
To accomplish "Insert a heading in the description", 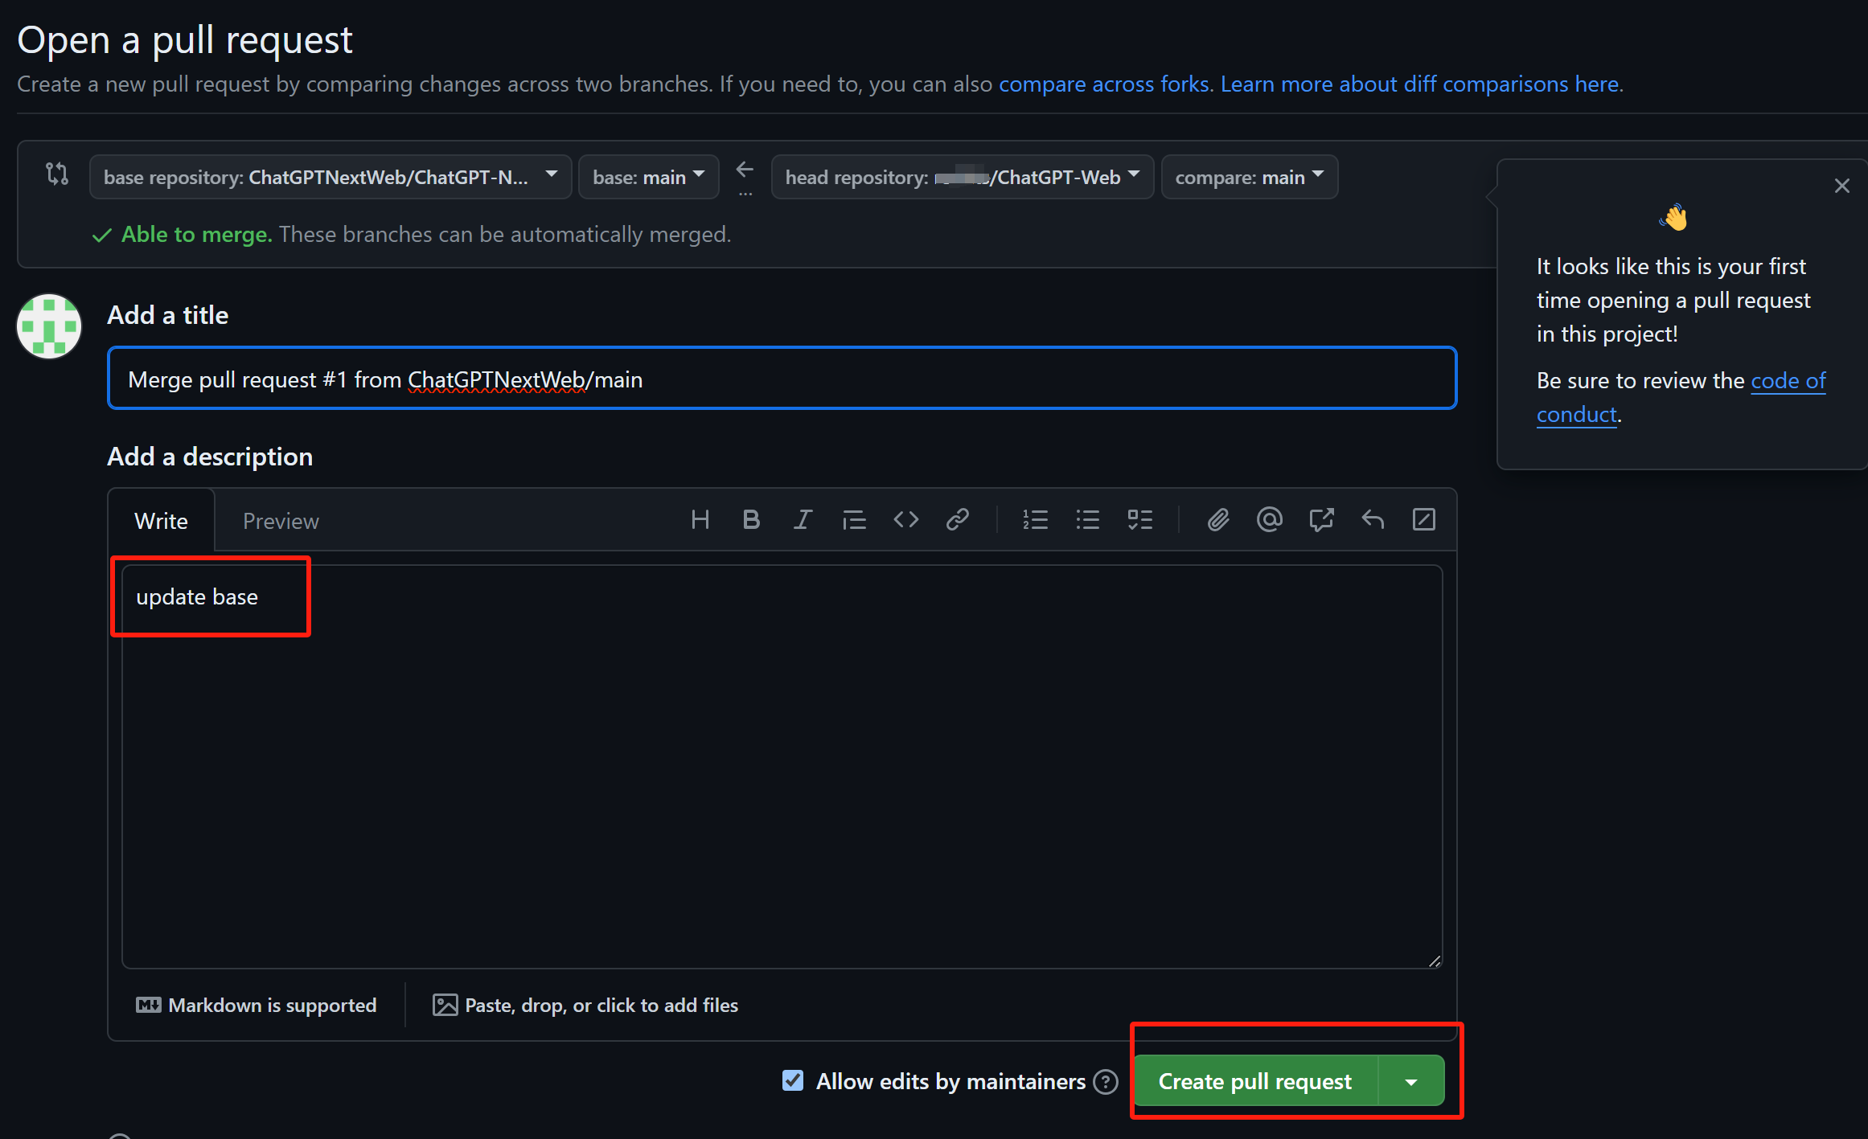I will [x=700, y=520].
